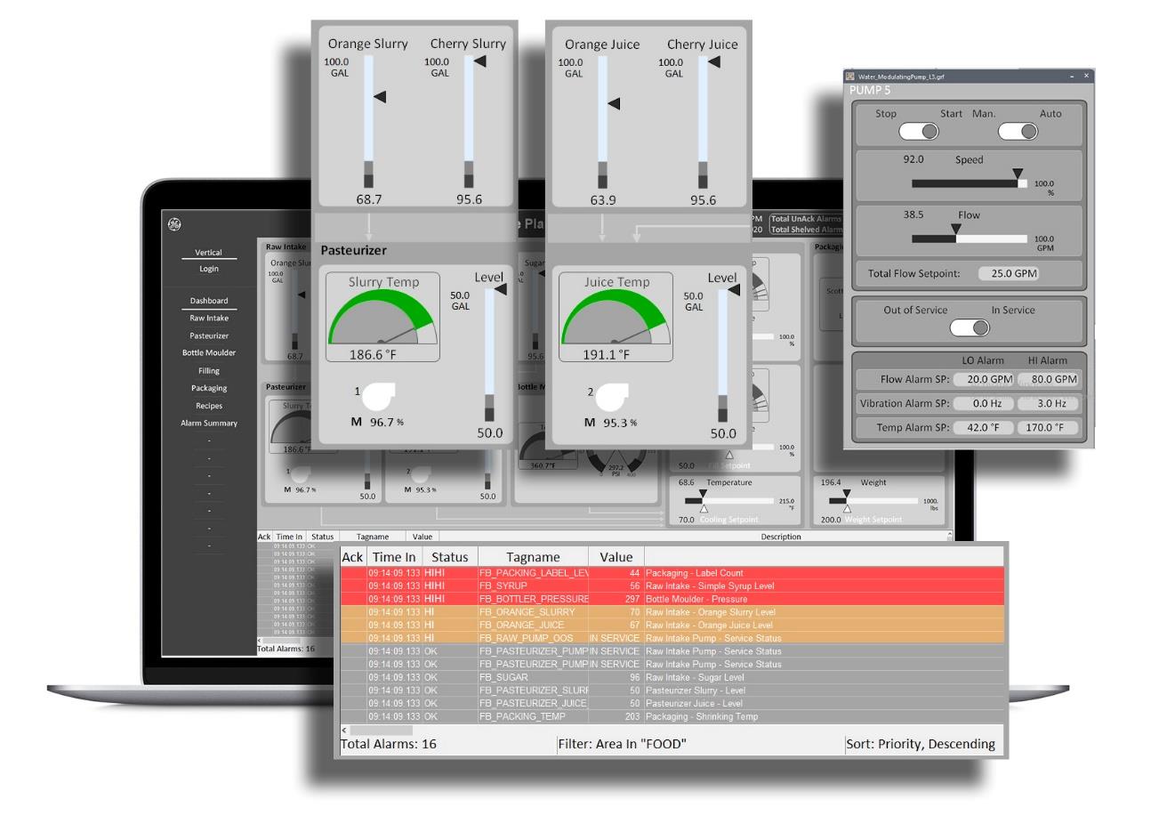This screenshot has height=824, width=1167.
Task: Open the Bottle Moulder sidebar page
Action: [209, 353]
